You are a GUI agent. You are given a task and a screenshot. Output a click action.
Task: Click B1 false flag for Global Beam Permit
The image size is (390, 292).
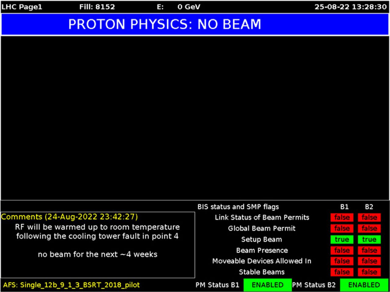(342, 228)
